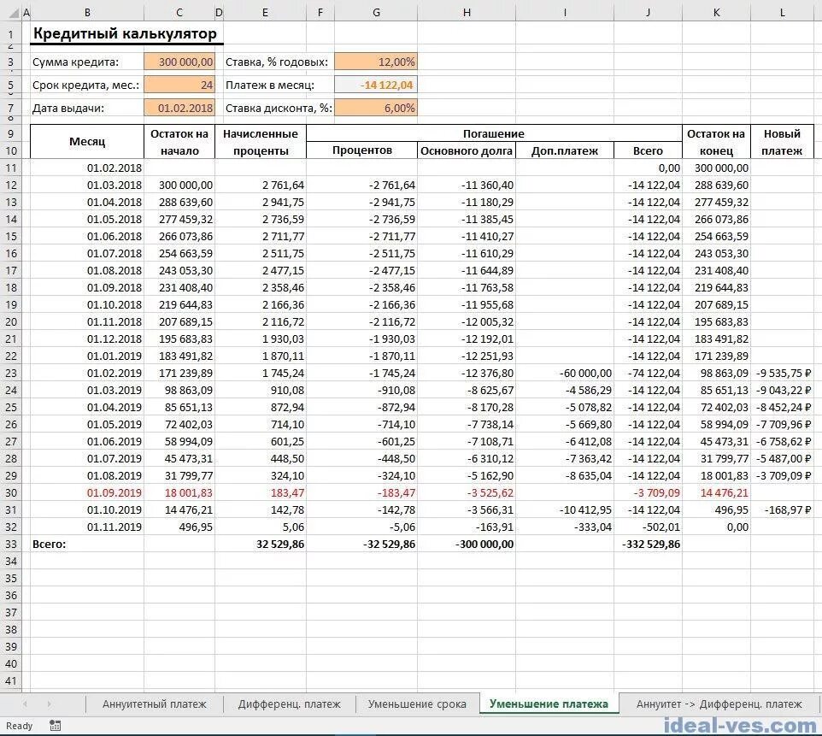
Task: Select total interest cell 32 529,86
Action: 265,544
